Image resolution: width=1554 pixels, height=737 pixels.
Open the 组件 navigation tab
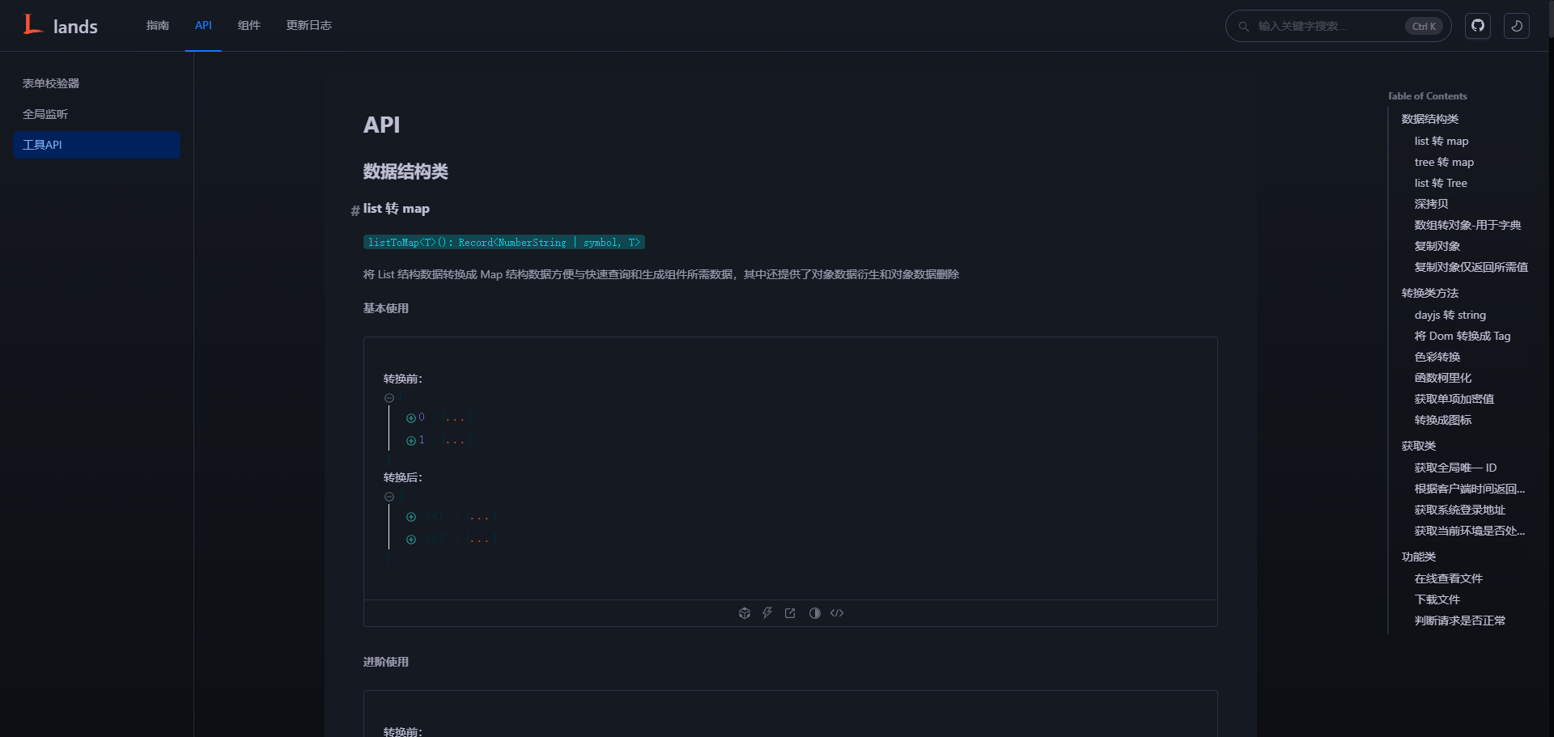click(249, 26)
